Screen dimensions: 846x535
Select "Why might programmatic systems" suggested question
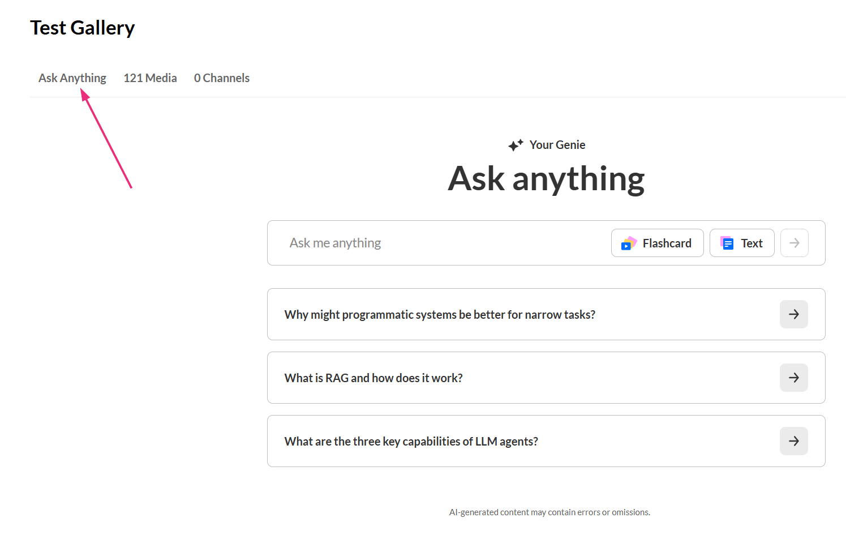point(440,315)
